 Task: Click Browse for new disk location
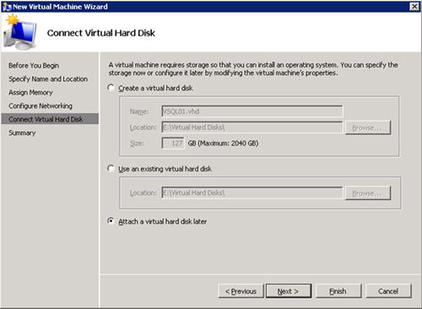click(x=368, y=127)
